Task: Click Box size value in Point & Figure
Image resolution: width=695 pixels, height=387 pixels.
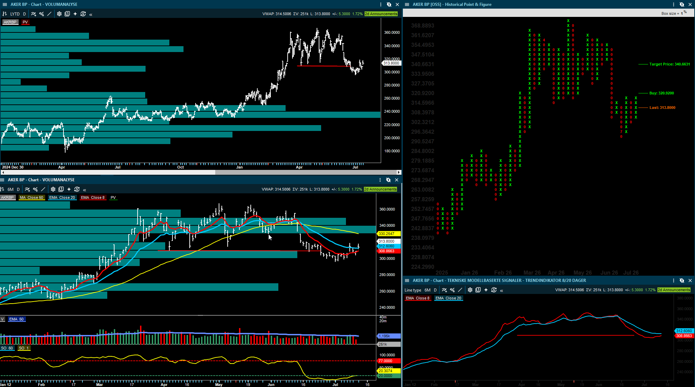Action: (682, 13)
